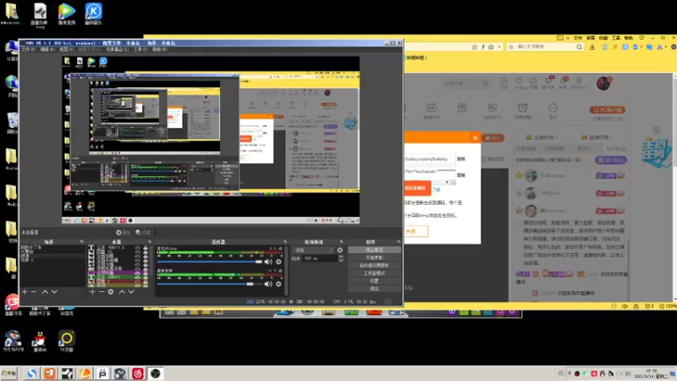Screen dimensions: 677x381
Task: Open the user avatar on the web page
Action: click(603, 83)
